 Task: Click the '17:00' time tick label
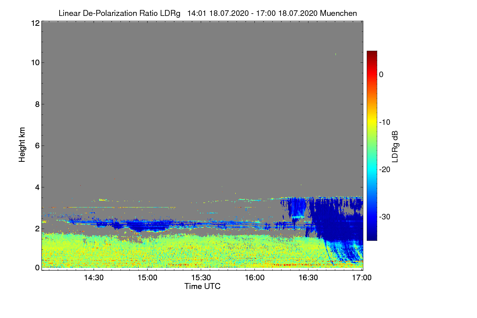pyautogui.click(x=362, y=278)
